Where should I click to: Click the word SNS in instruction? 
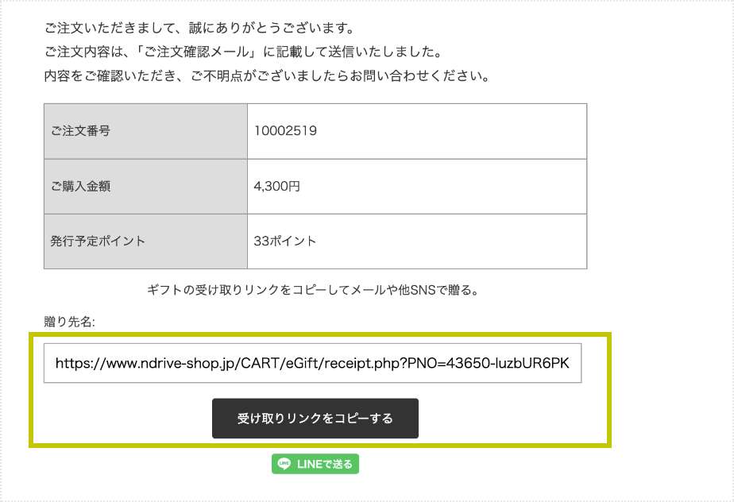423,291
